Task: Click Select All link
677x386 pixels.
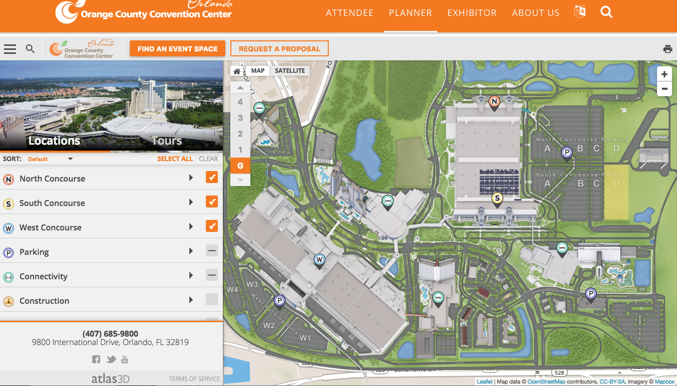Action: (x=175, y=159)
